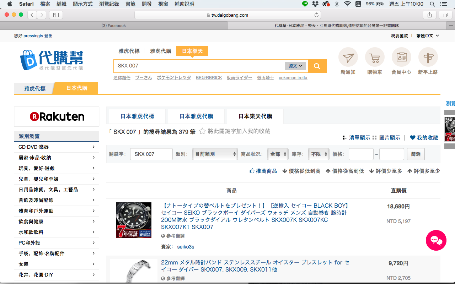Click the tw.daigobang.com address bar
Screen dimensions: 455x284
(227, 15)
